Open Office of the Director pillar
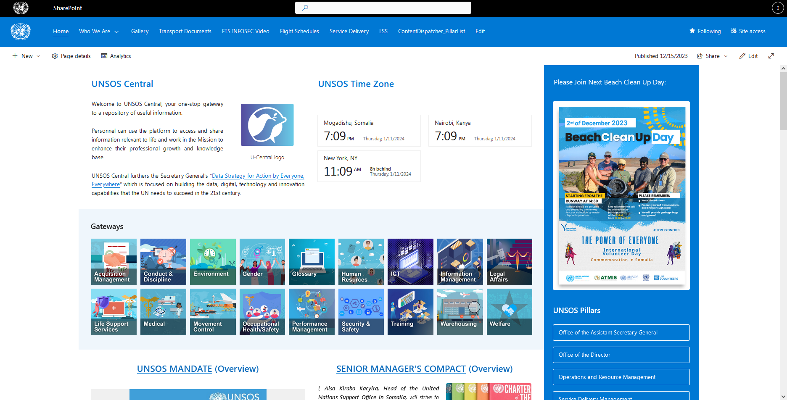 (621, 355)
